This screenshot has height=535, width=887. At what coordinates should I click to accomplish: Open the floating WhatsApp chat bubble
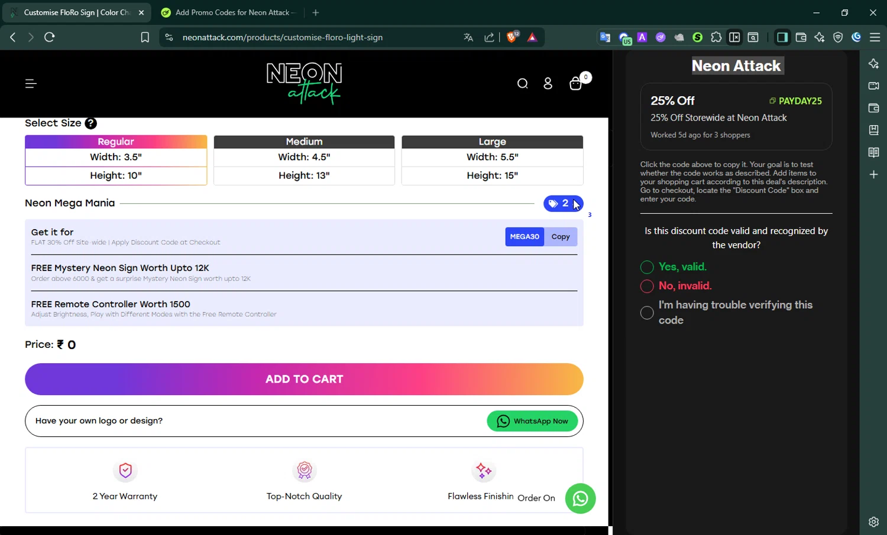point(580,498)
